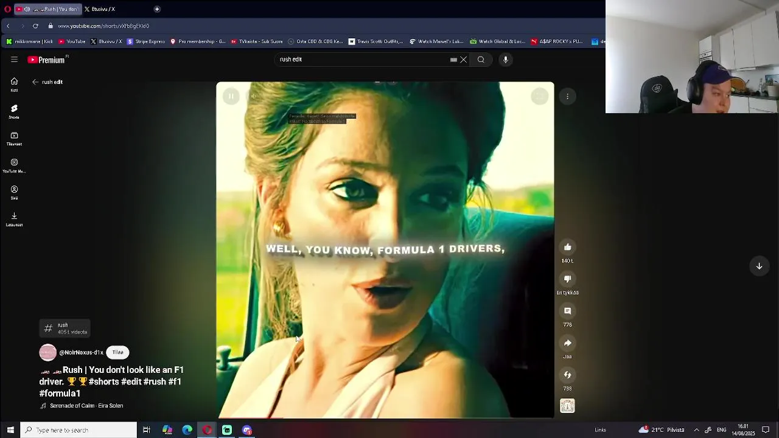The width and height of the screenshot is (779, 438).
Task: Open the rush hashtag chip
Action: (65, 328)
